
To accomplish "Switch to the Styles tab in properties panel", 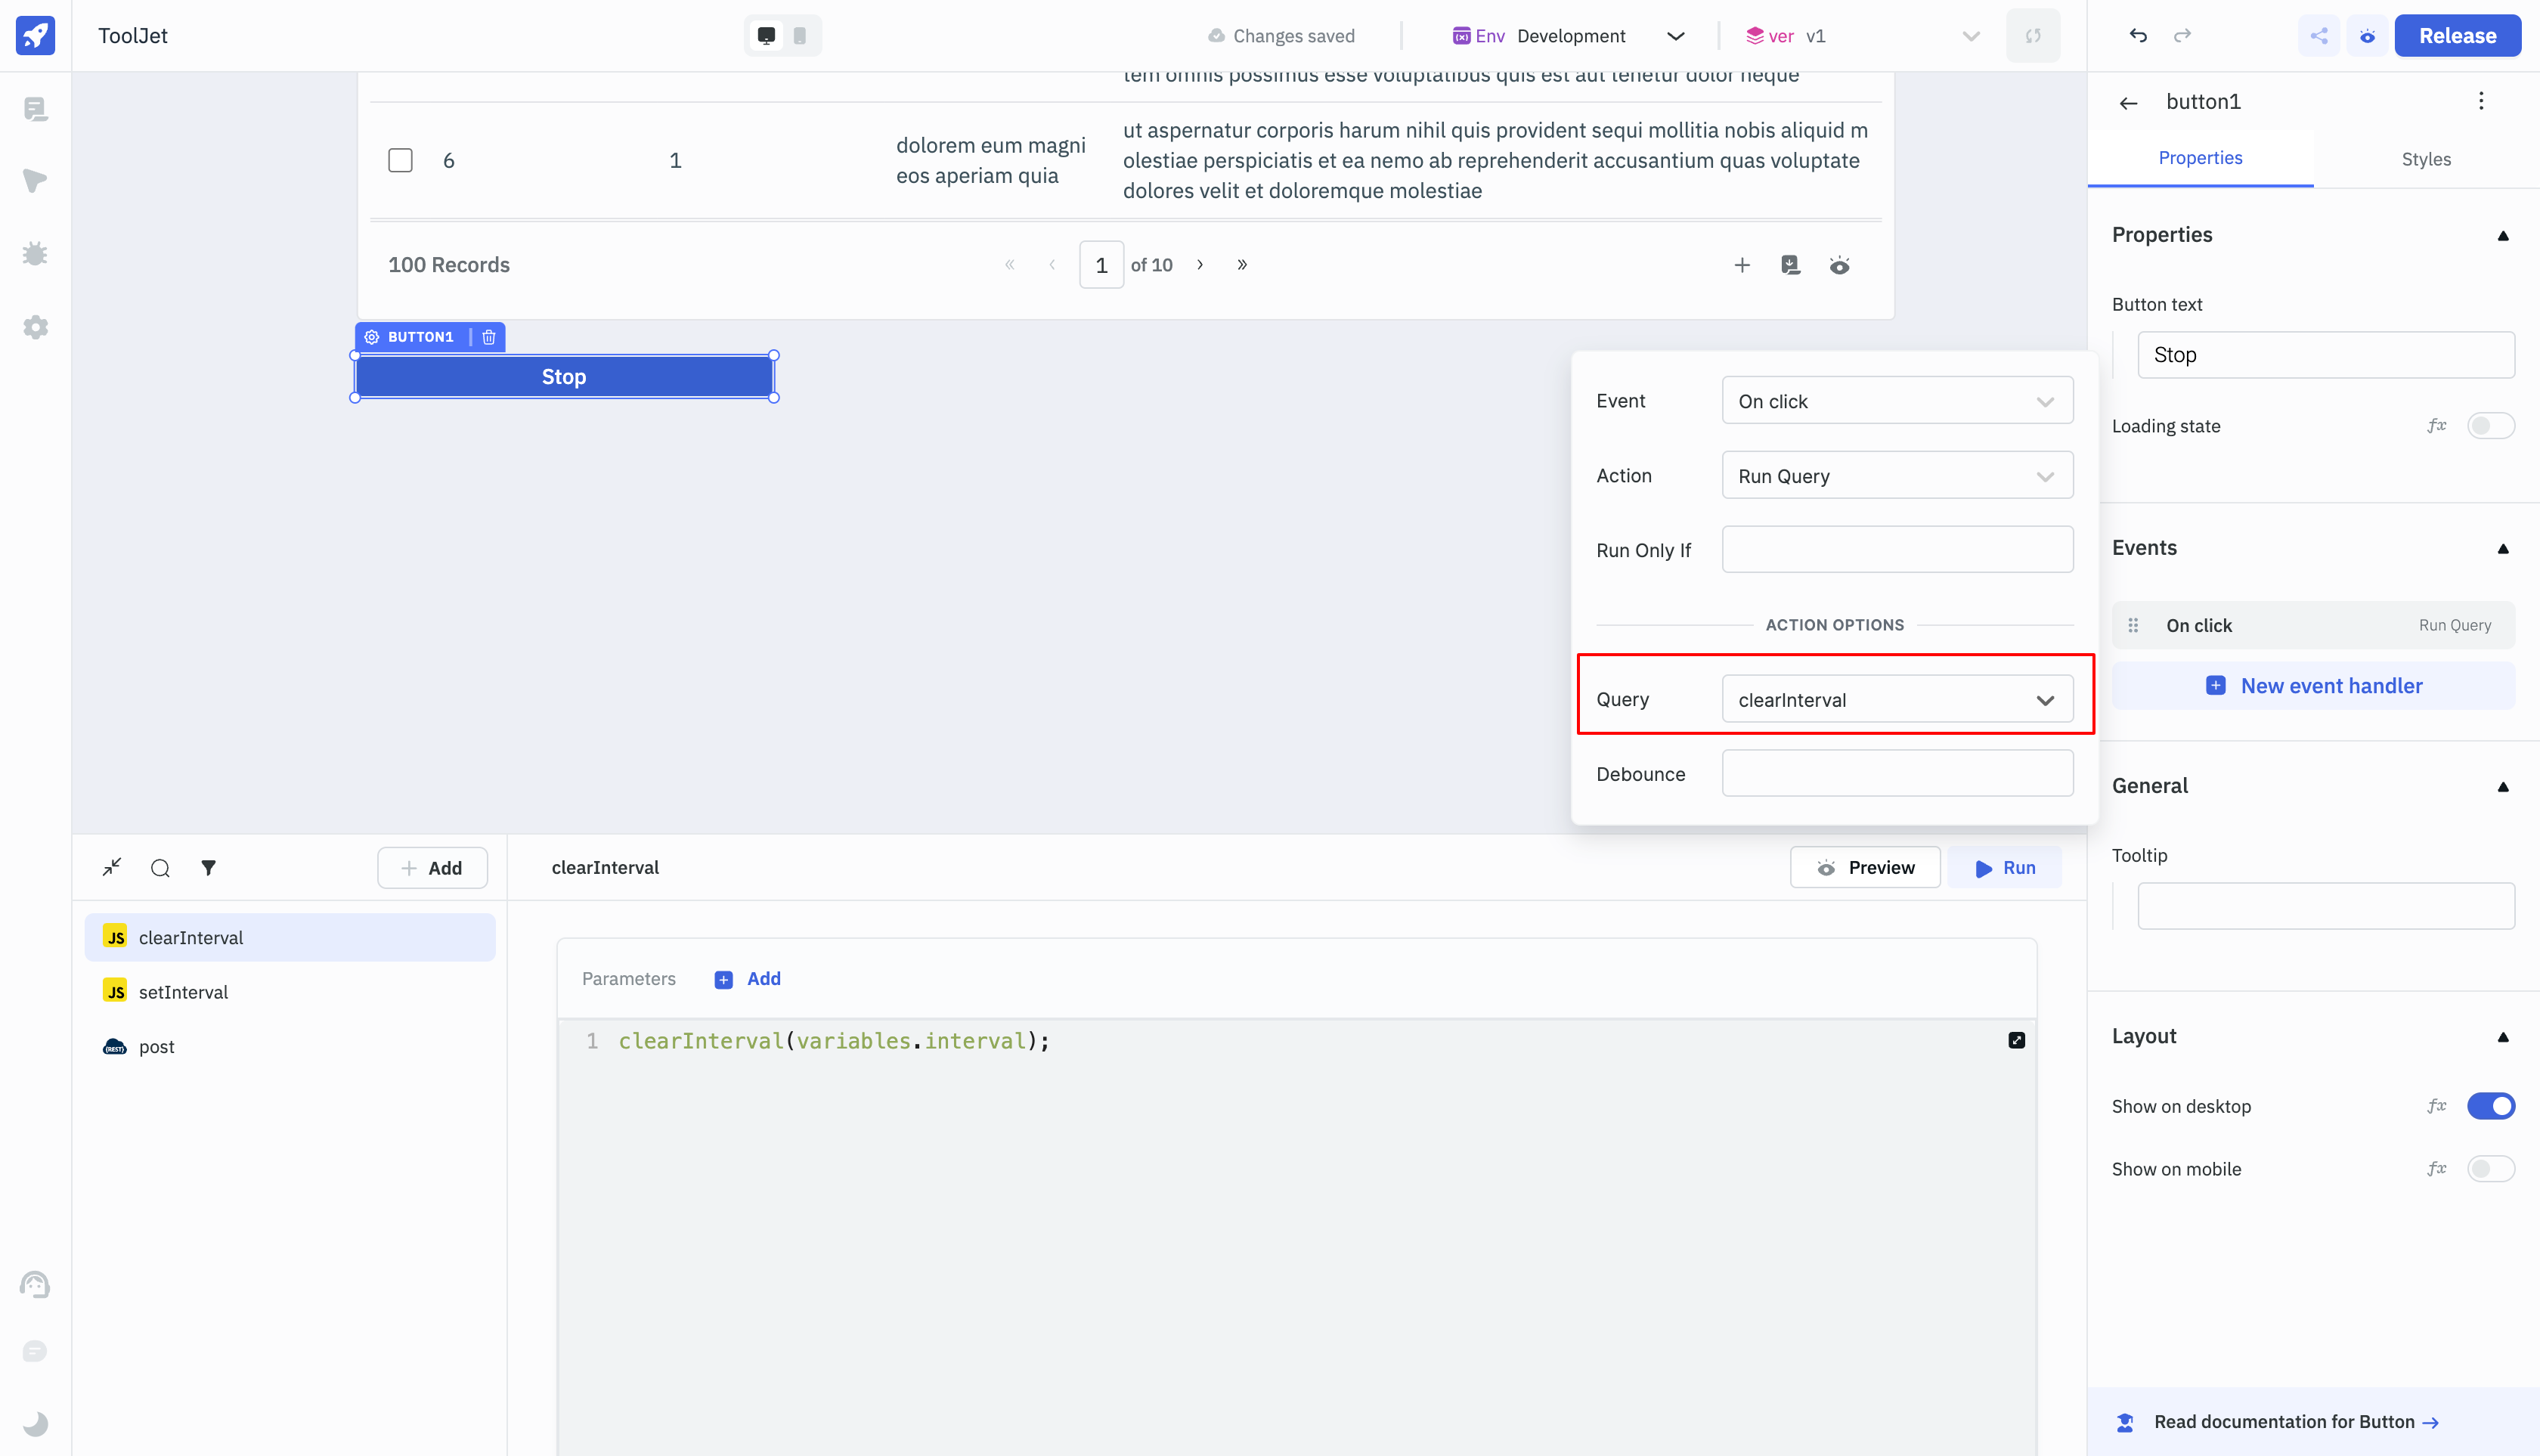I will click(x=2427, y=159).
